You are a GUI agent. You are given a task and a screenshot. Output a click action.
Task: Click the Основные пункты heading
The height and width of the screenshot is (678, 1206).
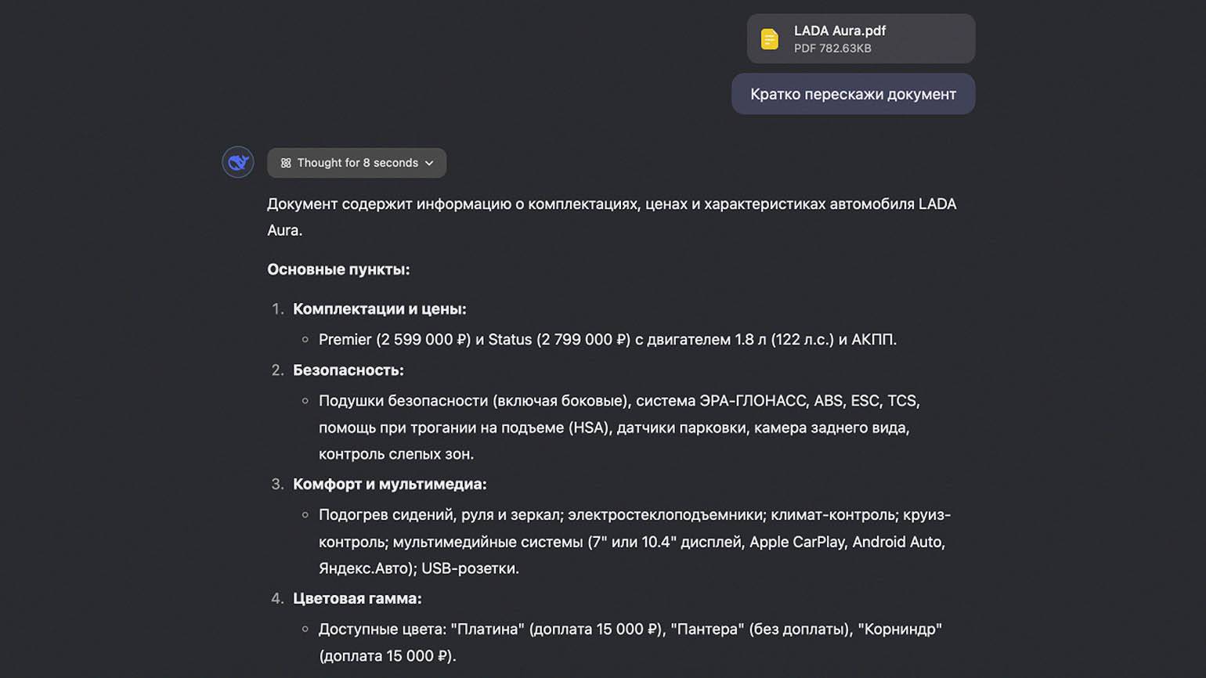click(x=338, y=269)
